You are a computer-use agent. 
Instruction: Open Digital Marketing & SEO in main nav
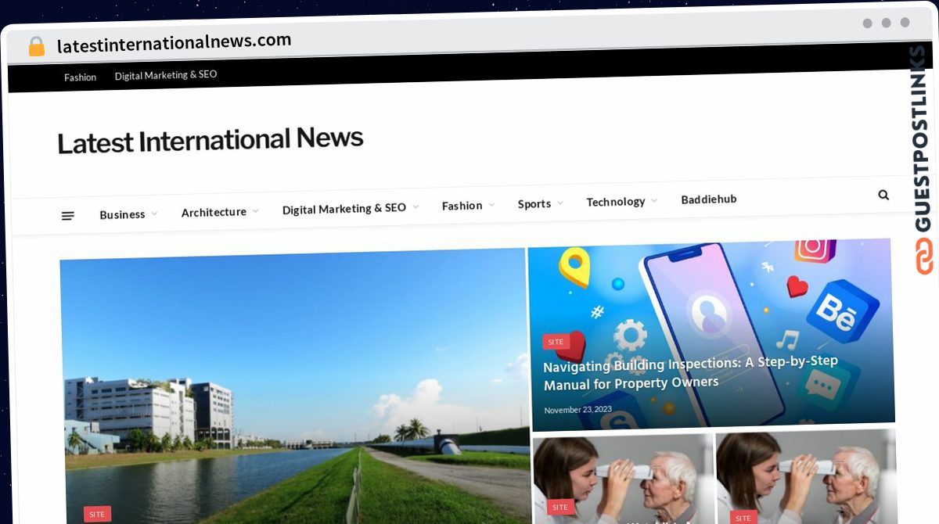[x=344, y=208]
